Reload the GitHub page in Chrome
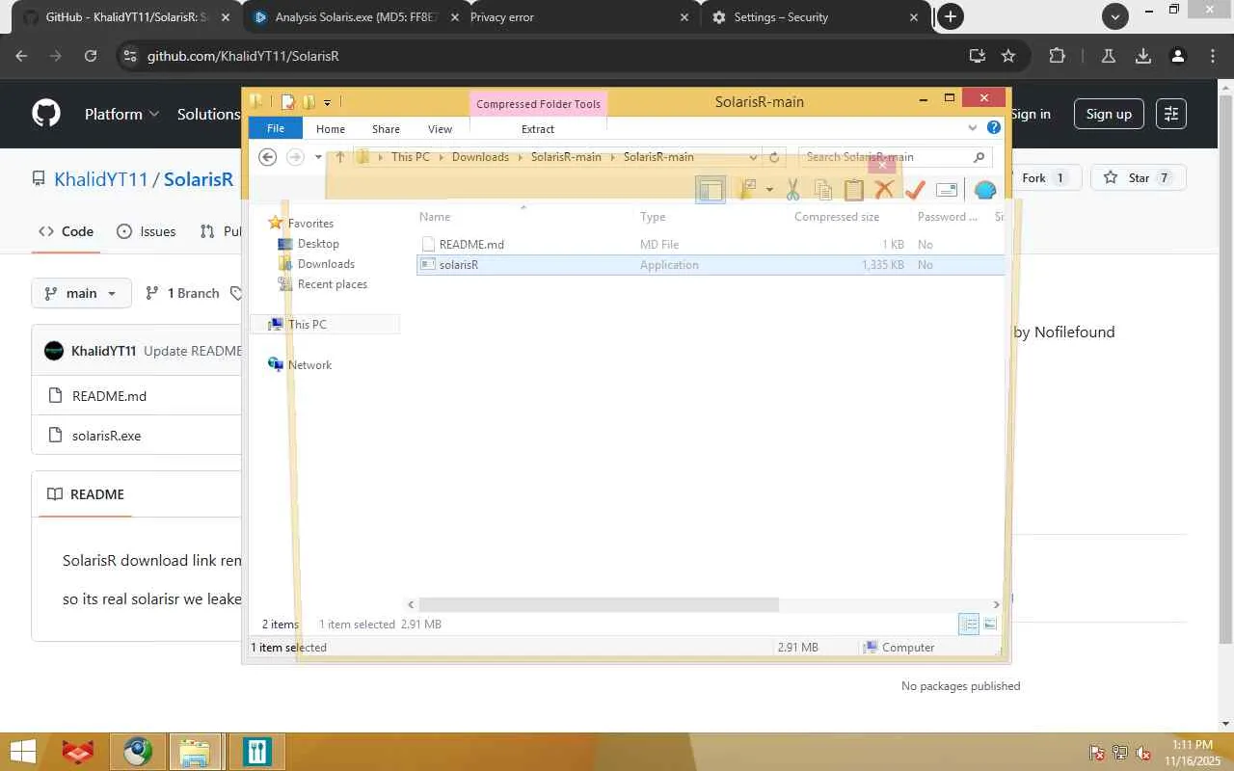 click(91, 56)
